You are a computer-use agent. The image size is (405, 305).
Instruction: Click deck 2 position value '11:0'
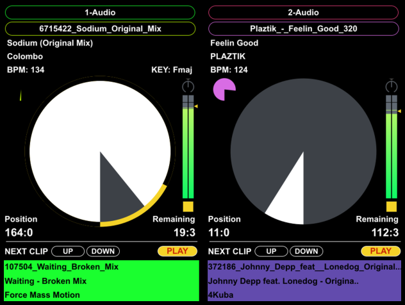click(219, 233)
